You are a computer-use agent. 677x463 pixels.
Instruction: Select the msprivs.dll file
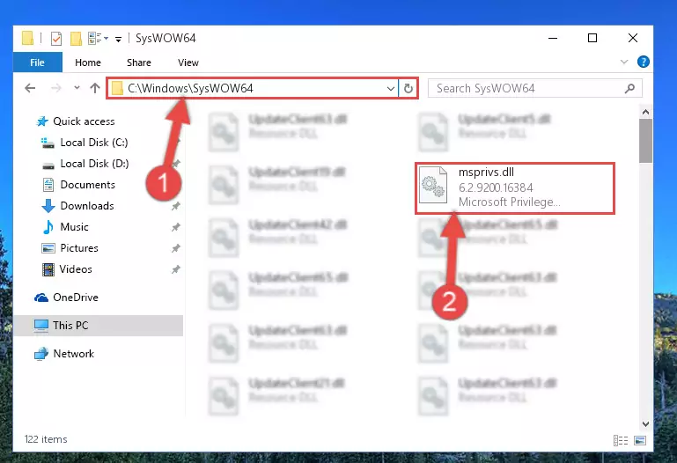tap(515, 187)
